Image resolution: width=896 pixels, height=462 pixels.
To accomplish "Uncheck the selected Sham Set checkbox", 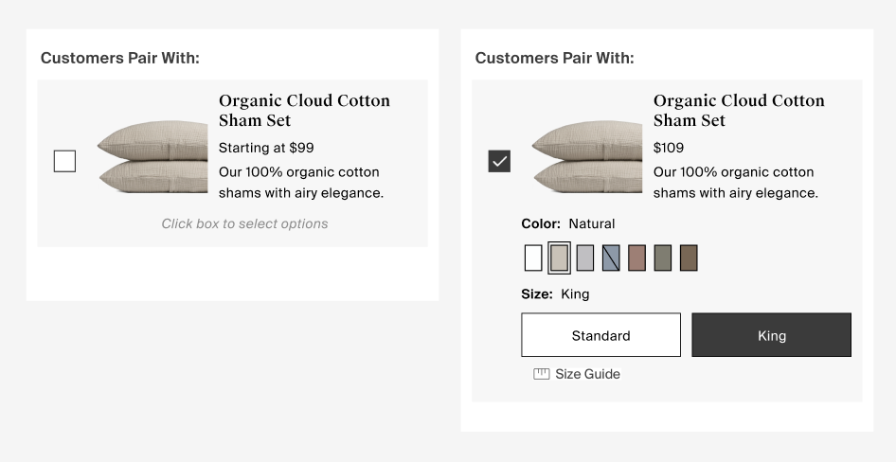I will pyautogui.click(x=499, y=162).
